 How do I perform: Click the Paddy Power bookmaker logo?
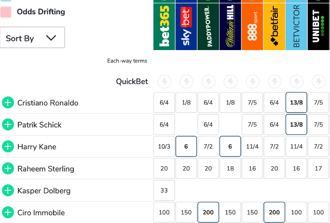[208, 25]
